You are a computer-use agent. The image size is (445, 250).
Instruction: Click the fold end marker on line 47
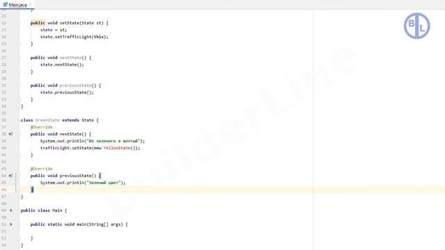click(19, 197)
